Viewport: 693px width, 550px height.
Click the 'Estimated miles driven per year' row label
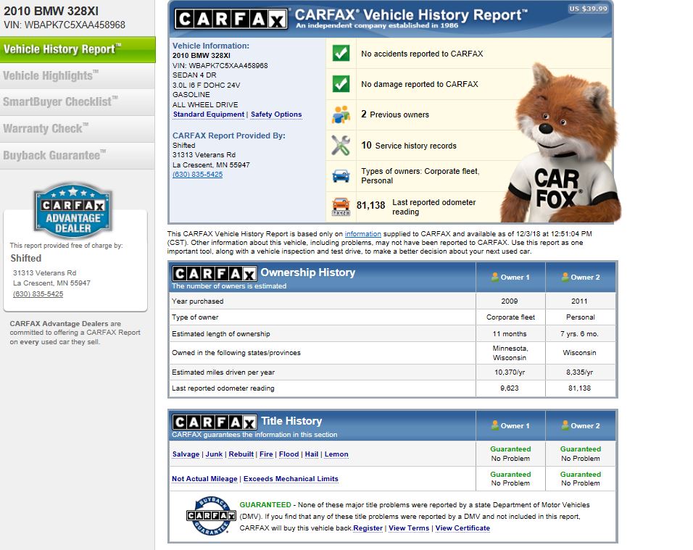[x=223, y=372]
